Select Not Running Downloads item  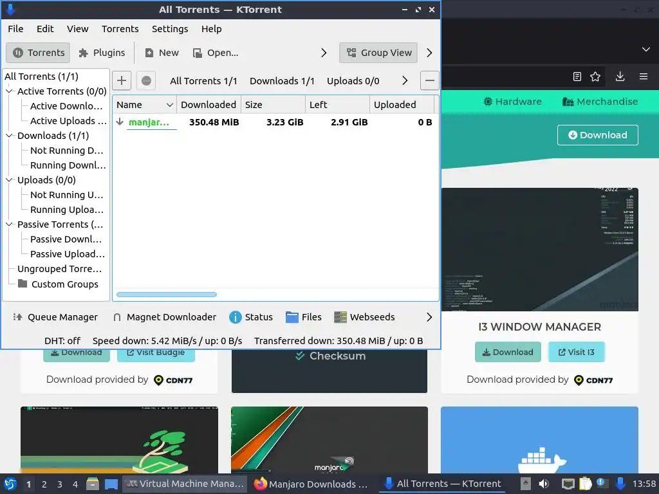click(66, 151)
